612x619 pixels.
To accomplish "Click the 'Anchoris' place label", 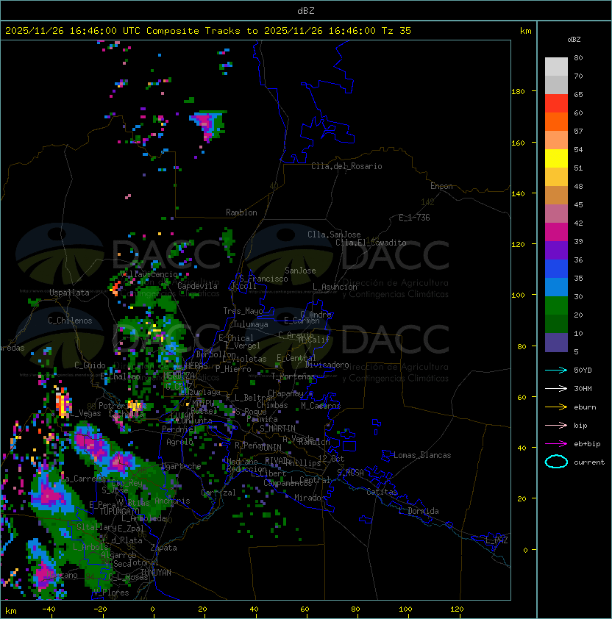I will click(x=172, y=501).
